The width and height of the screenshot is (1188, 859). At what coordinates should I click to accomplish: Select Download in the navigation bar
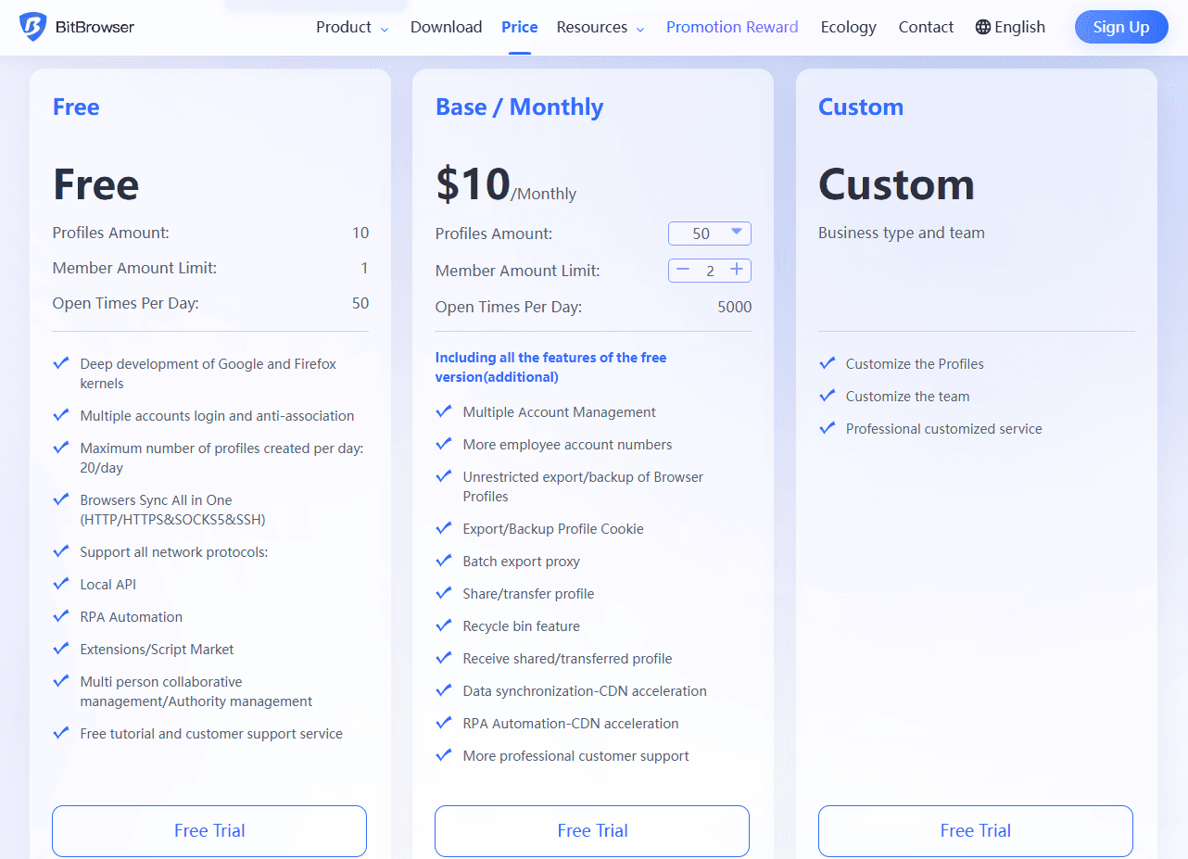pyautogui.click(x=446, y=27)
